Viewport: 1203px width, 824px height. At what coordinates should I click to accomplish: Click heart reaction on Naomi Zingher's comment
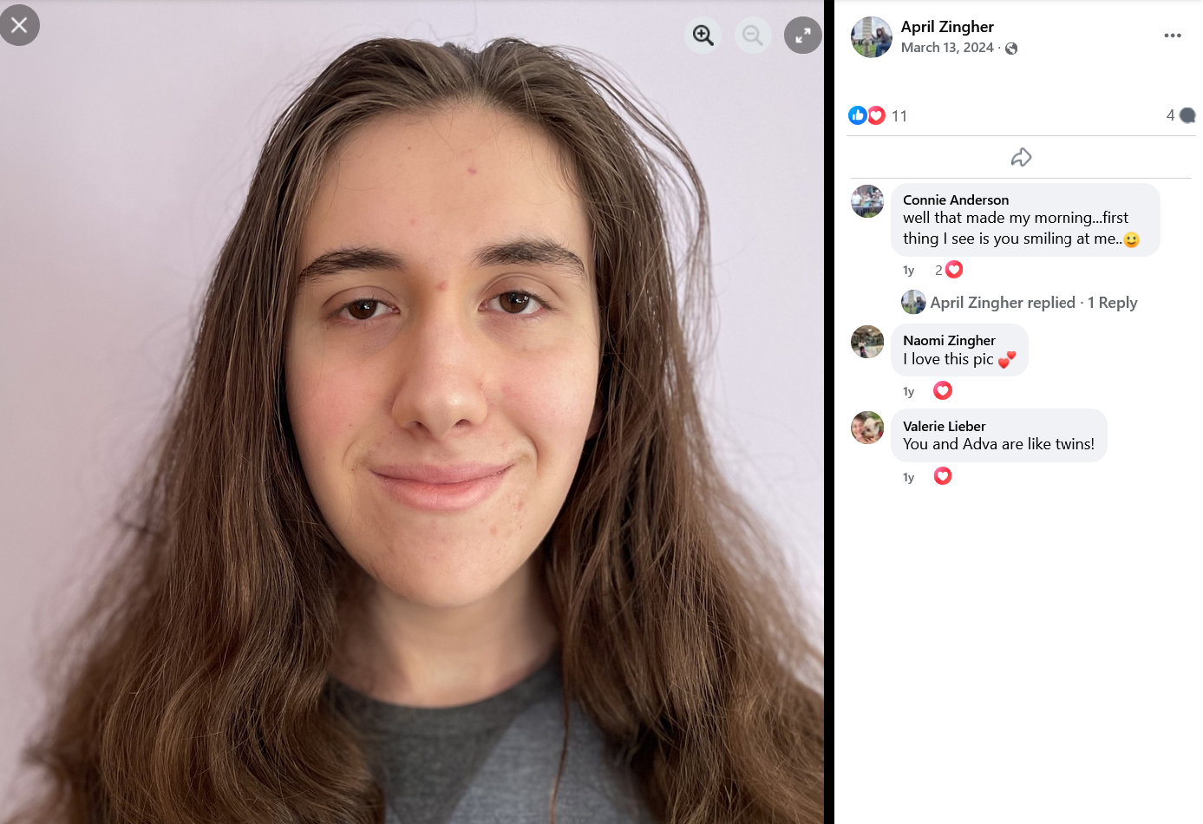pos(943,391)
